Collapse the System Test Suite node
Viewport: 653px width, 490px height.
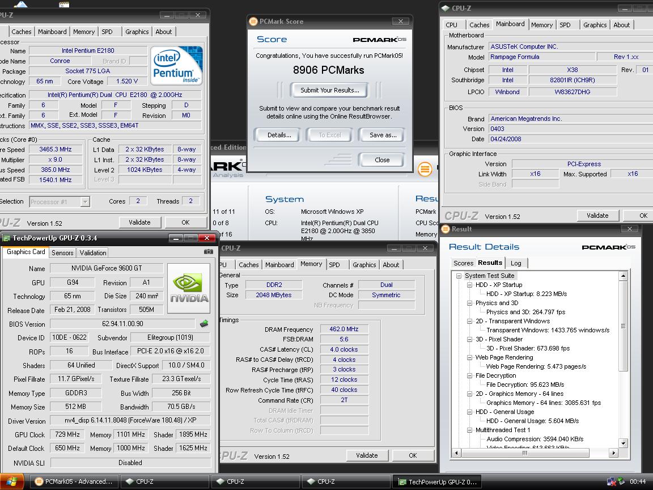(x=459, y=276)
